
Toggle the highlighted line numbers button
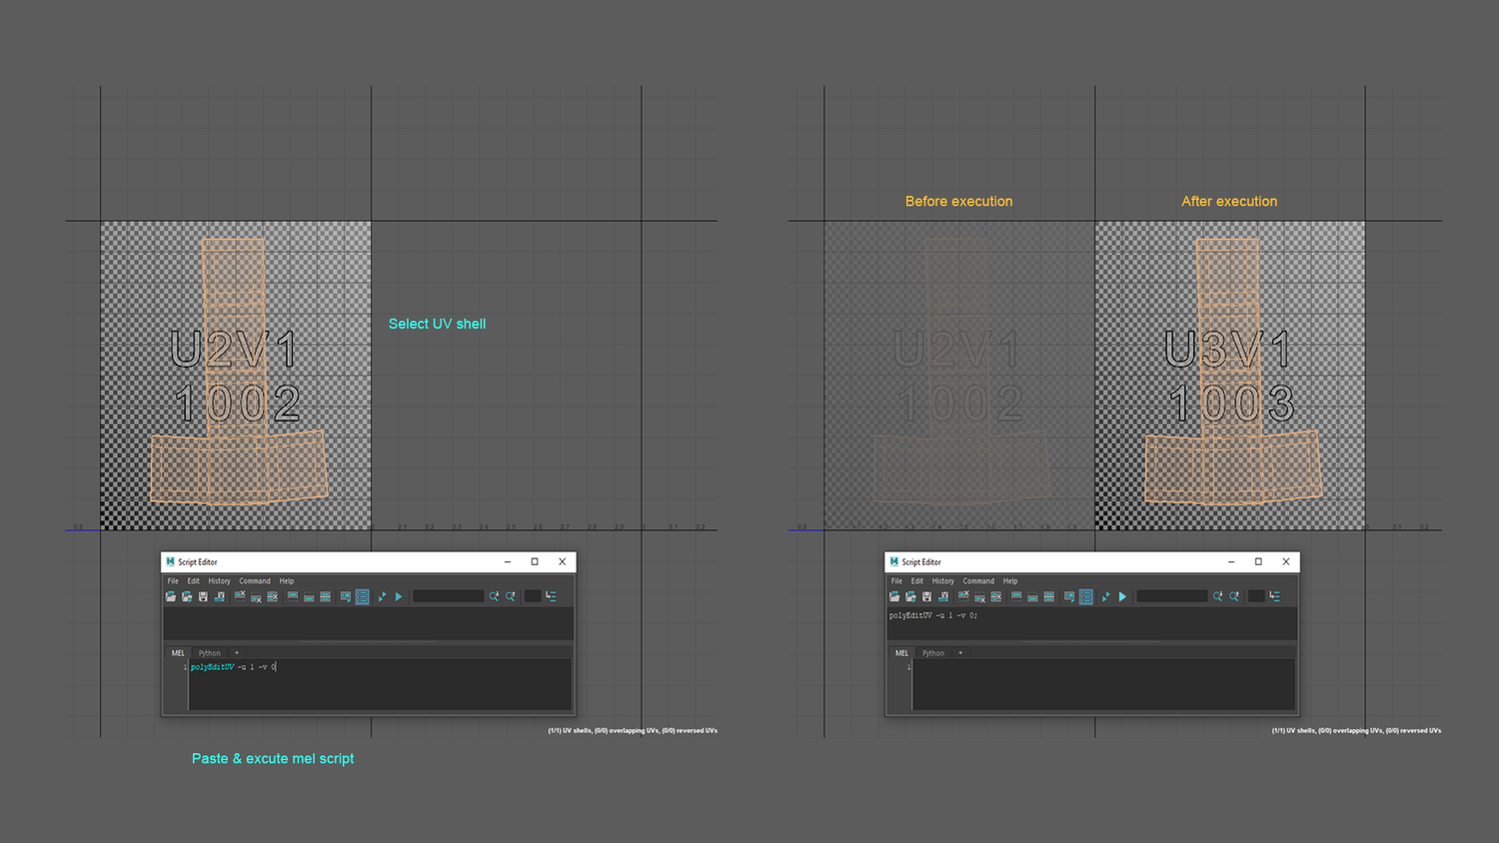click(362, 596)
